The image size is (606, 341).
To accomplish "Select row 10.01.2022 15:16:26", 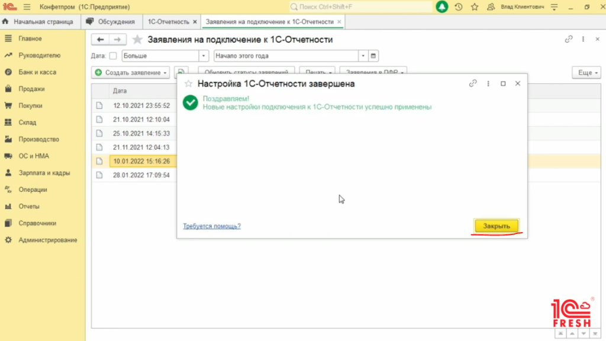I will (141, 161).
